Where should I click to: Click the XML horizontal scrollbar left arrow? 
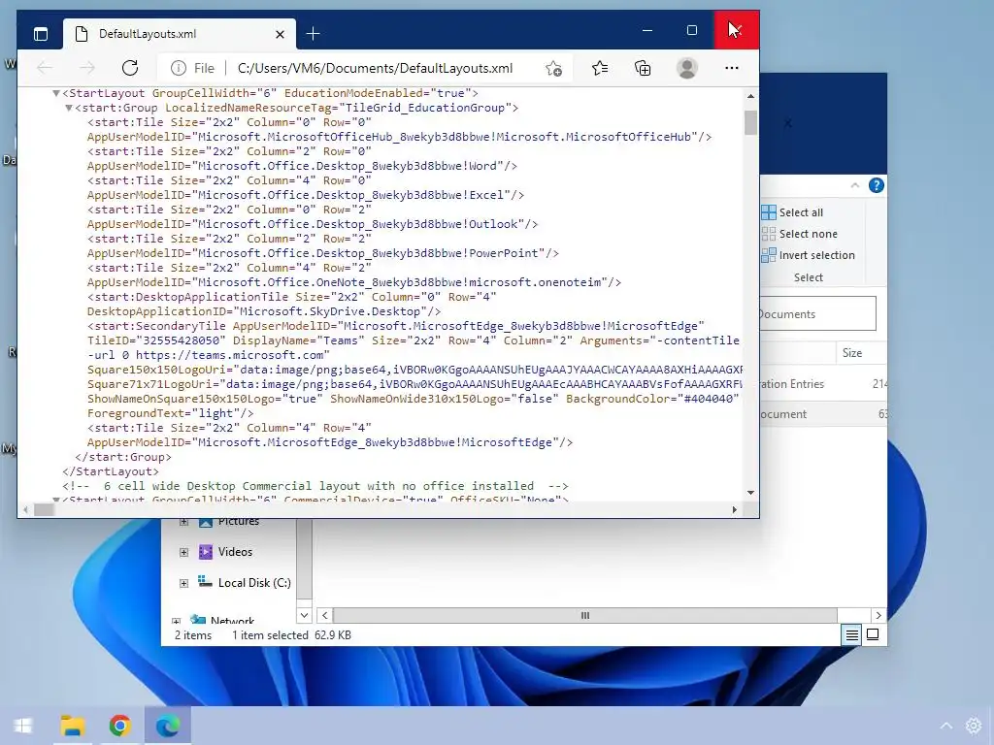(x=25, y=509)
